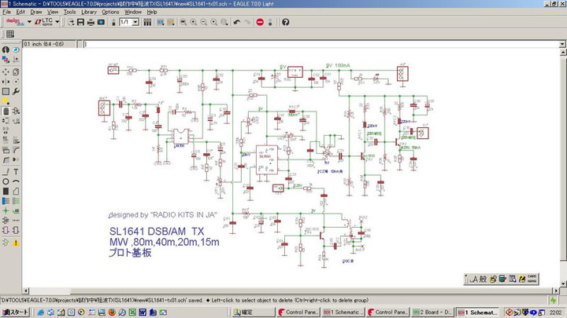This screenshot has width=567, height=318.
Task: Select the Text tool in sidebar
Action: 17,171
